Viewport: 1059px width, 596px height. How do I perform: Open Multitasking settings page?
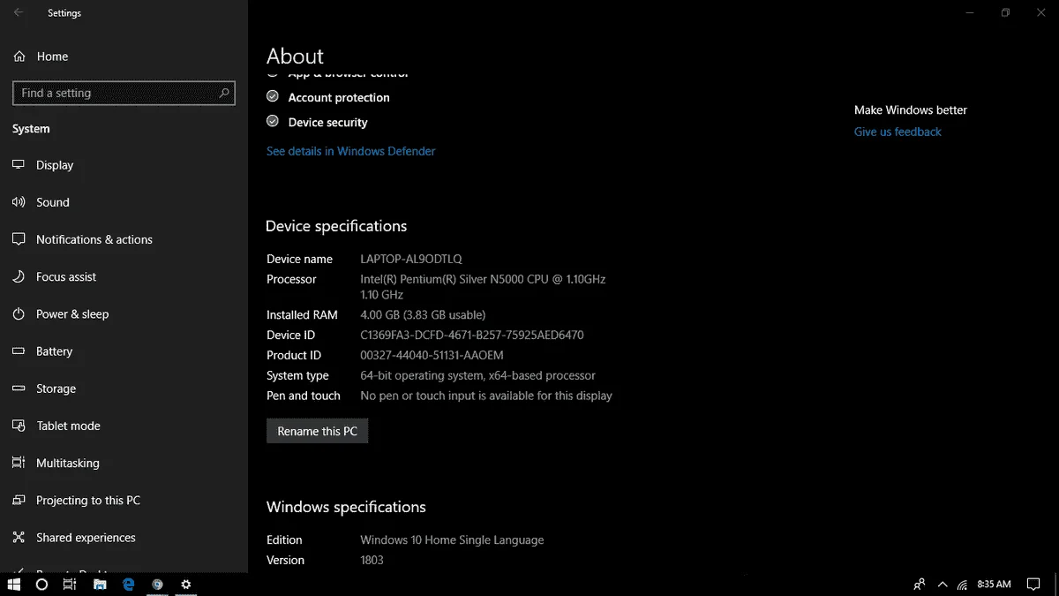(x=68, y=463)
